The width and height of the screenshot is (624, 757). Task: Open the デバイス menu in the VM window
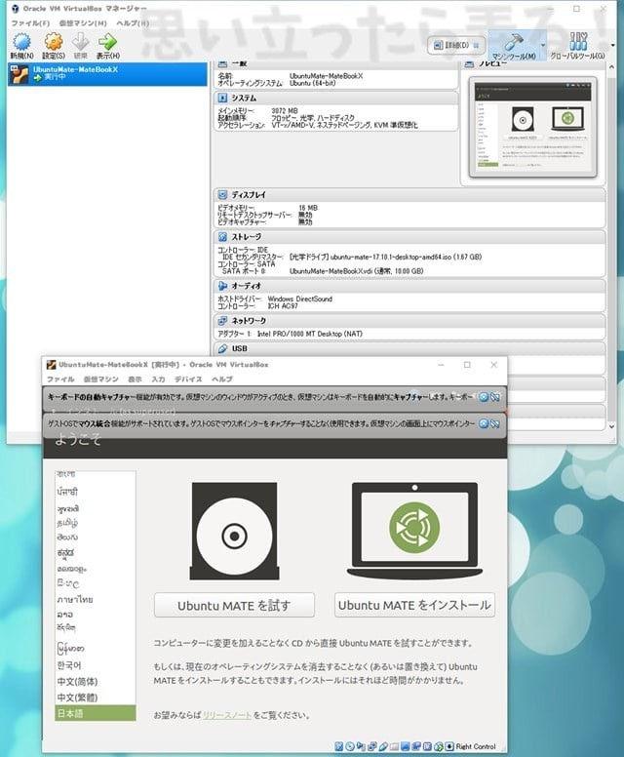(189, 378)
